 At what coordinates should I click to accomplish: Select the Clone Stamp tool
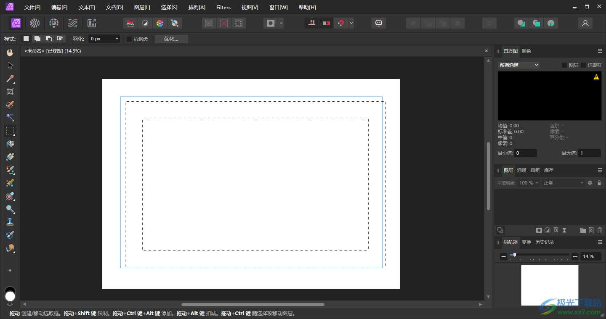click(x=10, y=222)
